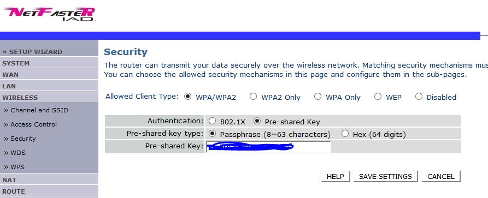Set wireless security to Disabled
Image resolution: width=488 pixels, height=198 pixels.
(x=419, y=97)
